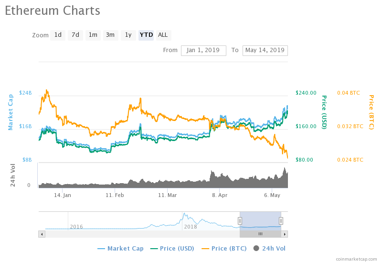Click the navigator right range handle
Screen dimensions: 382x263
coord(281,221)
